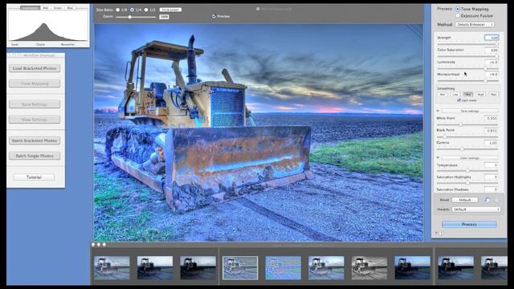Select the abstract blue-green preset thumbnail
This screenshot has width=514, height=289.
pyautogui.click(x=284, y=268)
